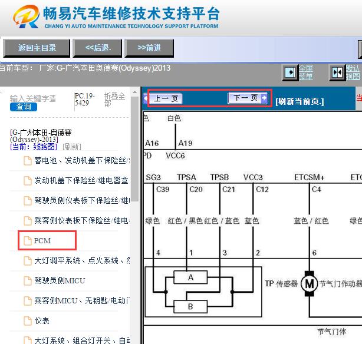Viewport: 362px width, 344px height.
Task: Open the 仪表 tree item
Action: pos(42,320)
